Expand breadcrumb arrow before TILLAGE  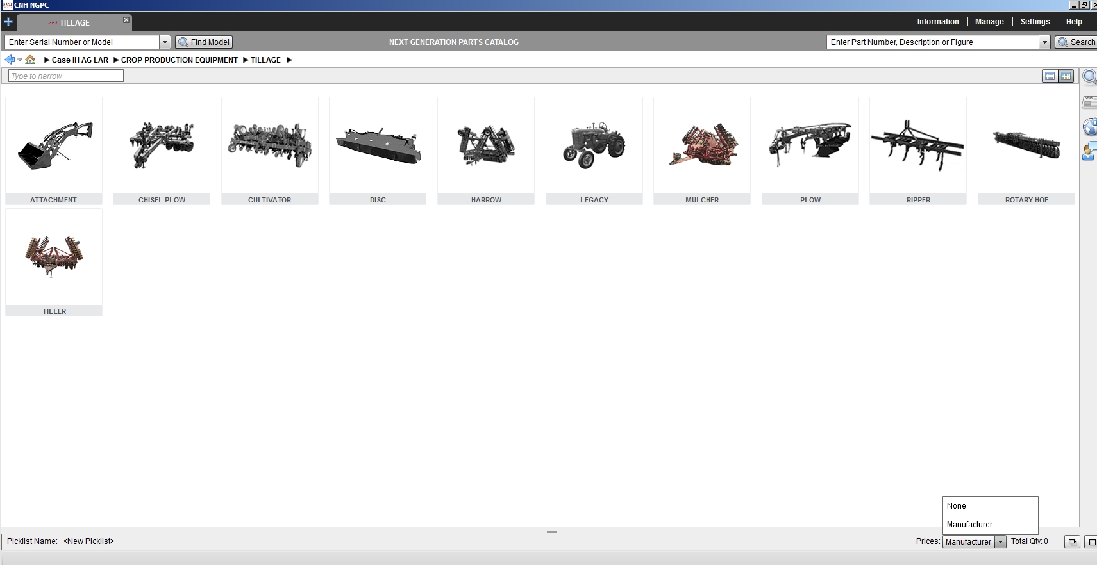point(246,60)
